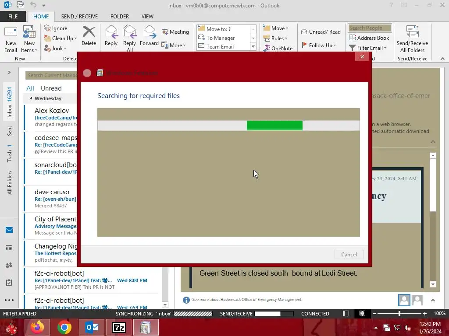Click the Search People field
449x336 pixels.
pyautogui.click(x=370, y=28)
